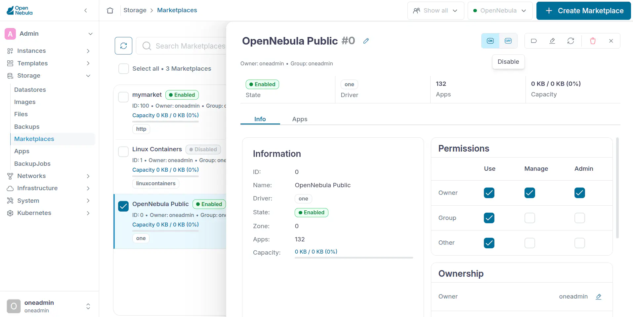Image resolution: width=633 pixels, height=317 pixels.
Task: Click Linux Containers capacity progress bar
Action: (x=165, y=176)
